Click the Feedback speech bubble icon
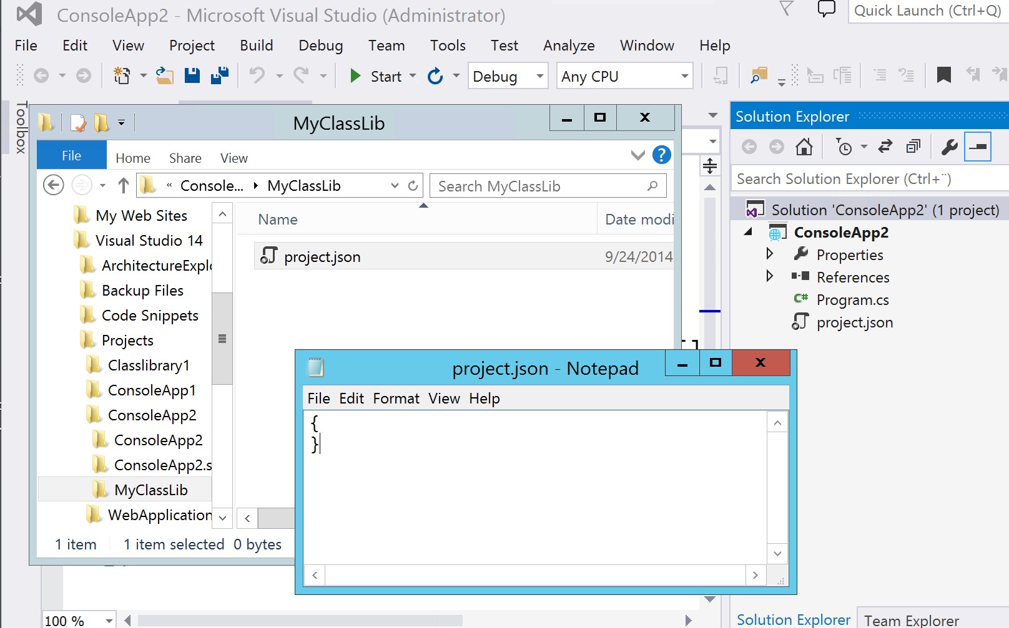 click(826, 9)
